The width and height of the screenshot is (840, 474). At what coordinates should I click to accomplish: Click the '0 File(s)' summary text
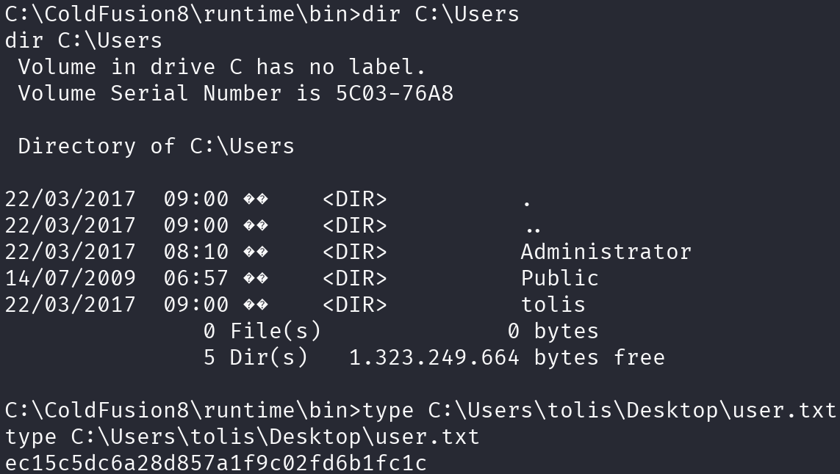pos(262,331)
